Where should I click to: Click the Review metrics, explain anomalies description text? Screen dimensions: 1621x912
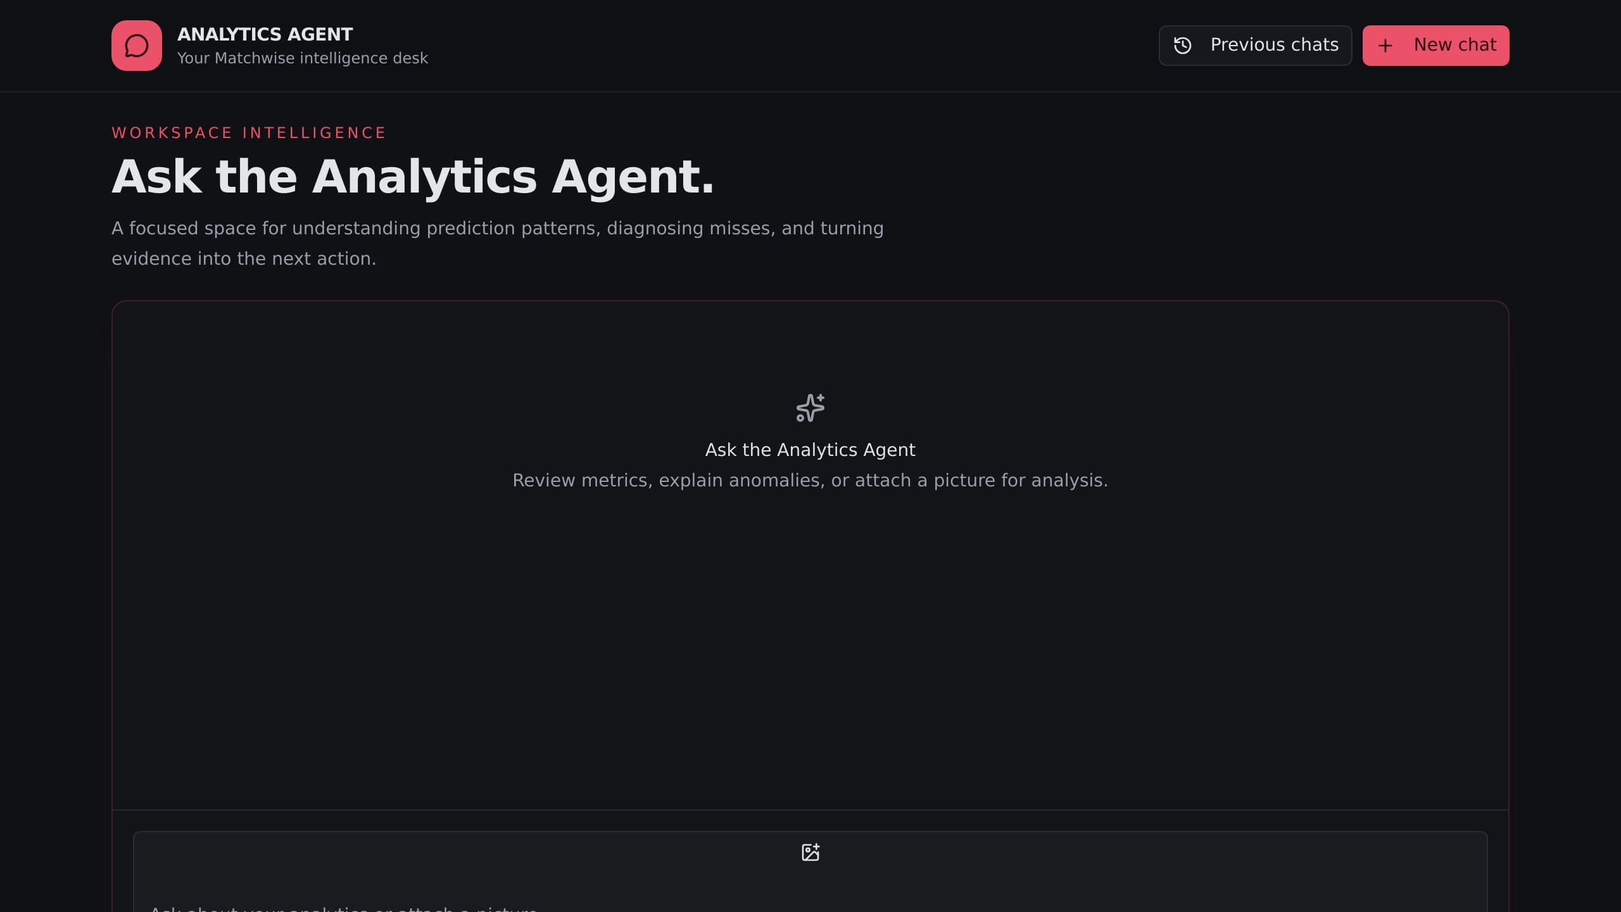click(x=810, y=480)
